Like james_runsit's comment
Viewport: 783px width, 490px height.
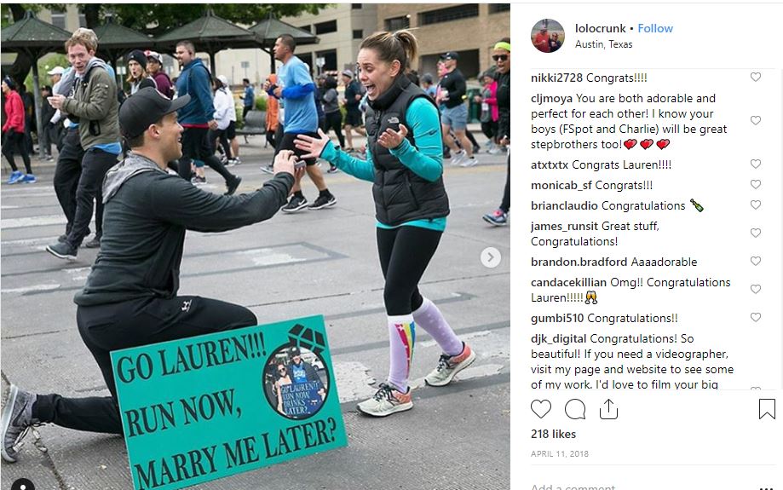[x=756, y=233]
